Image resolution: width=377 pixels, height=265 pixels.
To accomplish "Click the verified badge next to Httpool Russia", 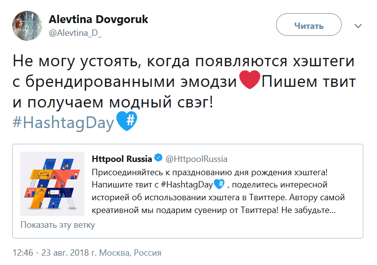I will point(158,158).
